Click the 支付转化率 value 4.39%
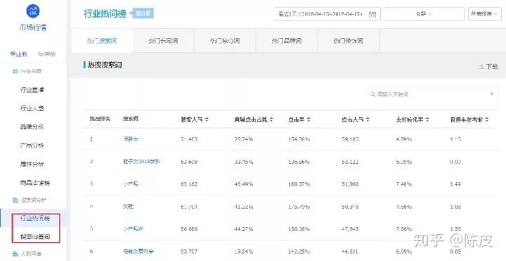This screenshot has height=261, width=506. [x=404, y=139]
